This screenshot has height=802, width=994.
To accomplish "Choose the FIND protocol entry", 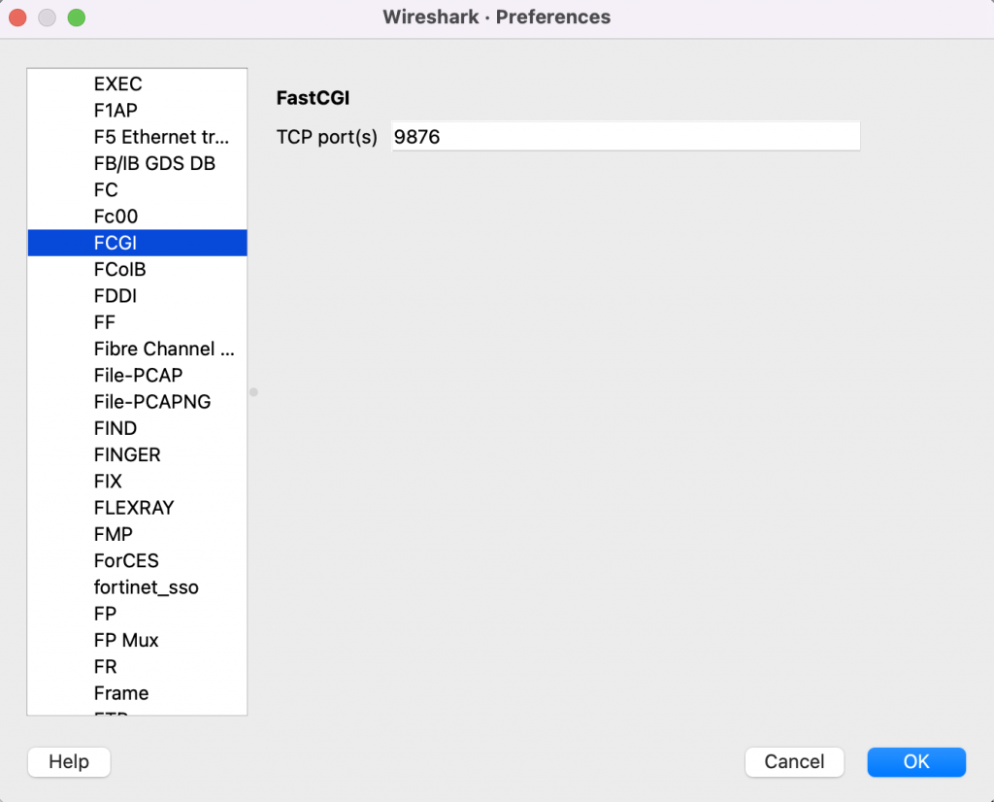I will [x=138, y=428].
